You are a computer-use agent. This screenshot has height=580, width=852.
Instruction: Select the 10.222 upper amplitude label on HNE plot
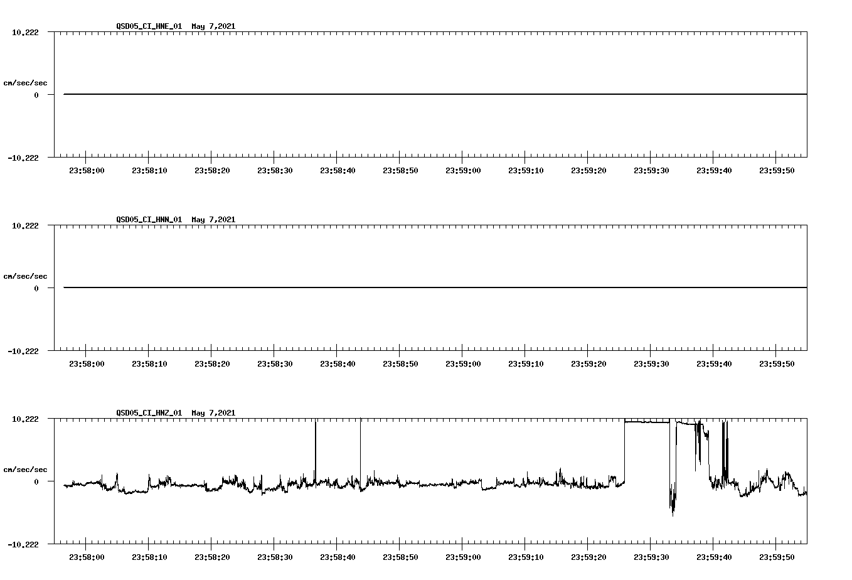pos(25,31)
